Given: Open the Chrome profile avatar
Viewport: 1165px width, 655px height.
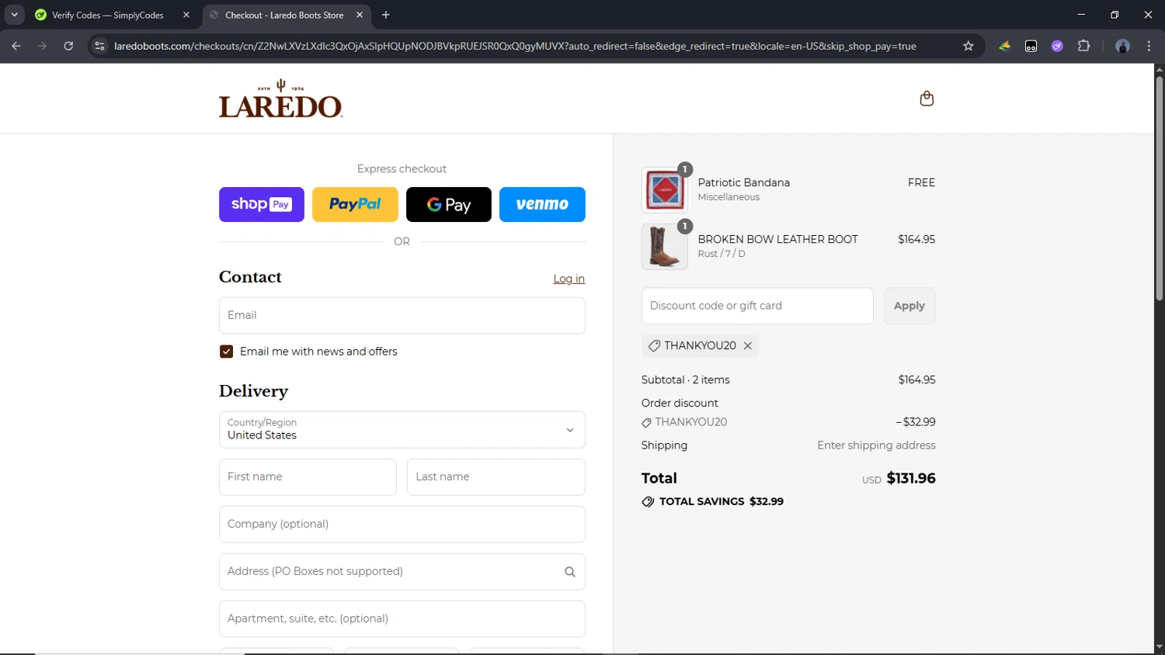Looking at the screenshot, I should [1122, 46].
